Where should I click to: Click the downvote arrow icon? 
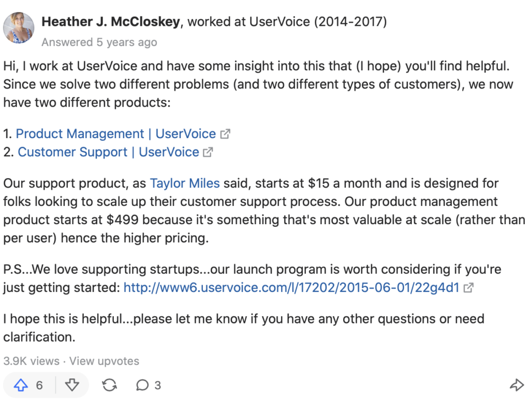tap(72, 385)
